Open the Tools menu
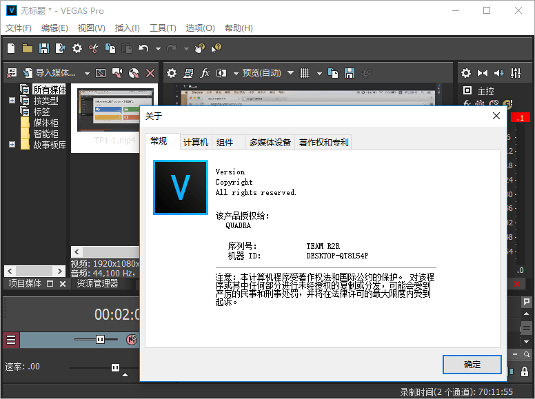Screen dimensions: 535x399 click(163, 28)
